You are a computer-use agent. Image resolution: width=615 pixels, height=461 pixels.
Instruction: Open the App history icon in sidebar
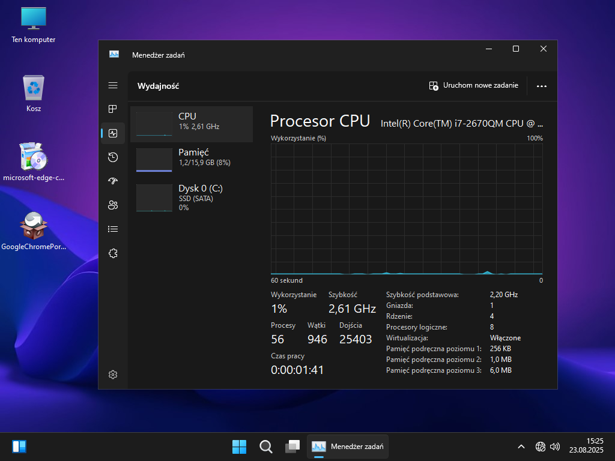113,157
